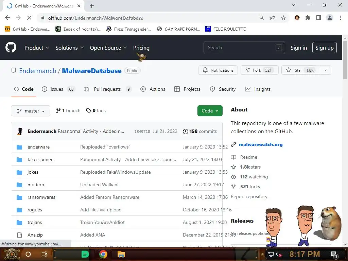
Task: Open notification center icon
Action: click(x=334, y=254)
